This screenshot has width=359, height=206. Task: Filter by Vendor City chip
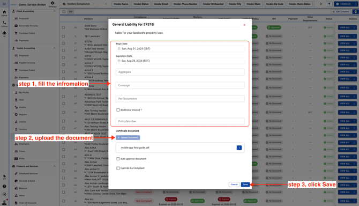point(235,4)
